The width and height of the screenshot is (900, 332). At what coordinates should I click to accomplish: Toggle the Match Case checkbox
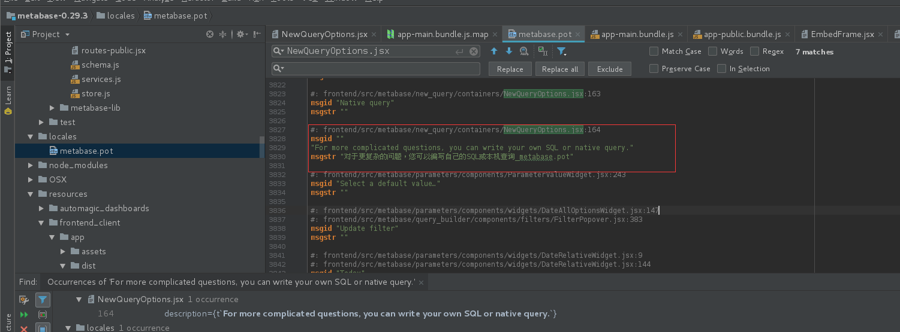point(654,51)
